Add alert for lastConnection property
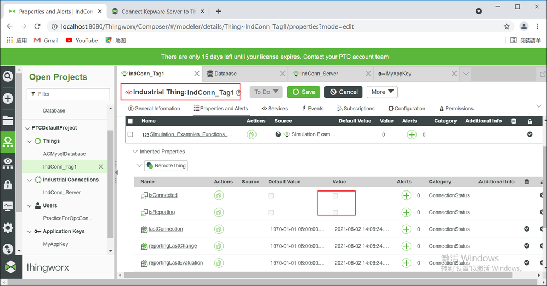Viewport: 547px width, 286px height. 406,229
